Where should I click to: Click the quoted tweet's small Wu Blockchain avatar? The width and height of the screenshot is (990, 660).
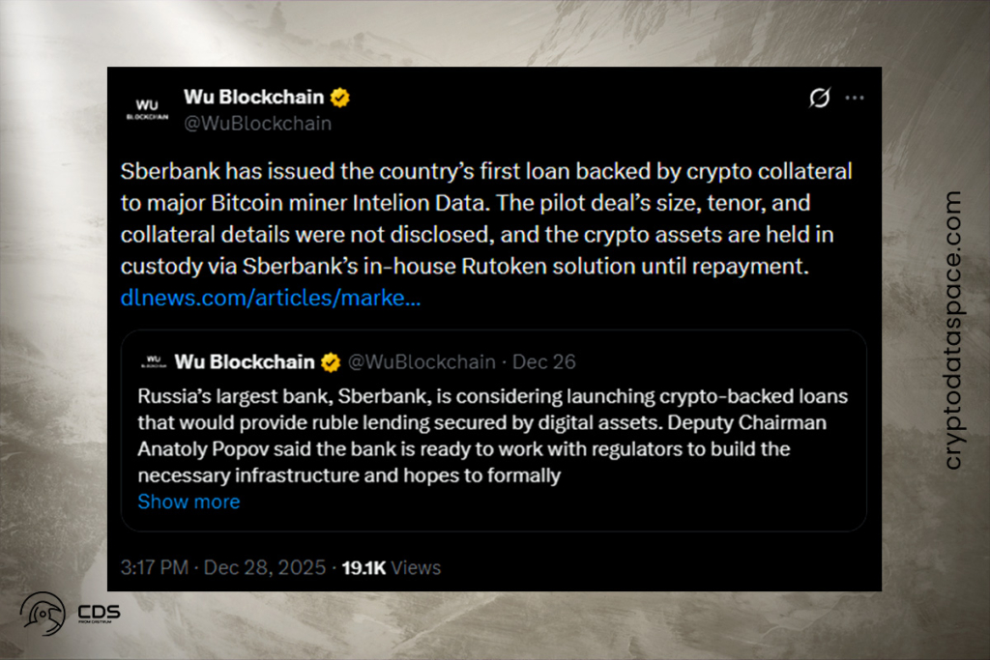click(153, 361)
